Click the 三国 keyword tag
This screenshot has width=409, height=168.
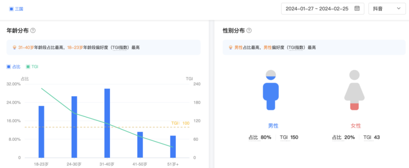pyautogui.click(x=19, y=8)
